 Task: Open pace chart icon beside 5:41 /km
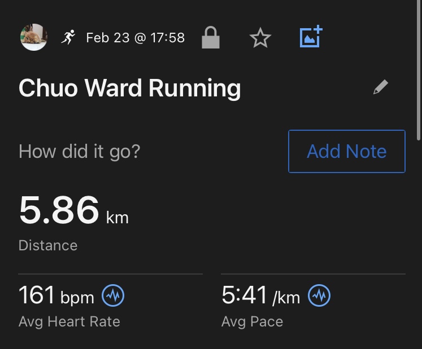319,295
